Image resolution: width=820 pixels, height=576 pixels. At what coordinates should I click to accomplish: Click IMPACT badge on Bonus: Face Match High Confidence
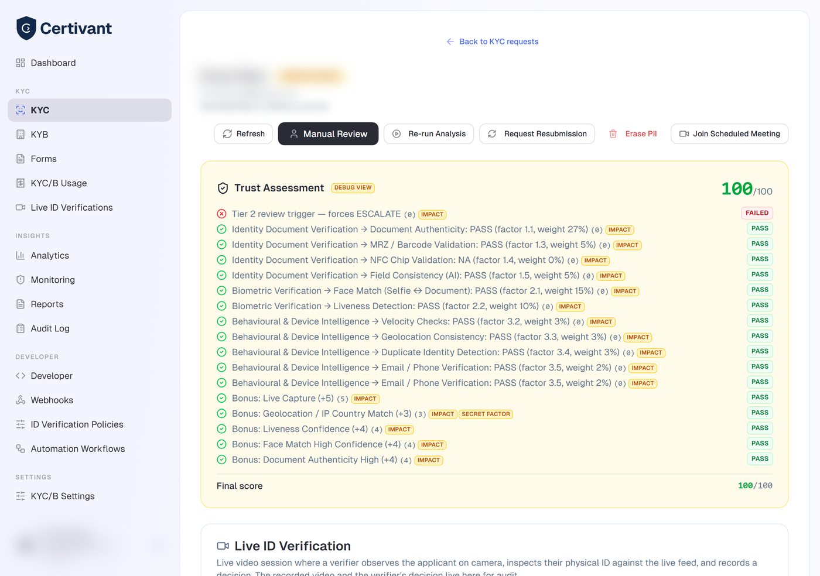(x=432, y=445)
